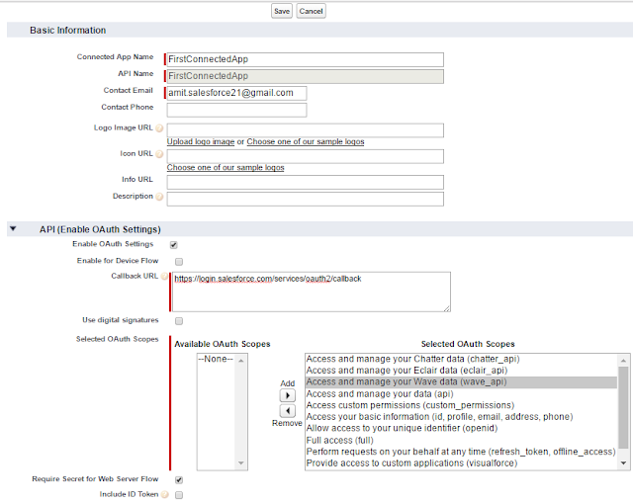Select refresh_token, offline_access scope entry
633x502 pixels.
pos(461,452)
